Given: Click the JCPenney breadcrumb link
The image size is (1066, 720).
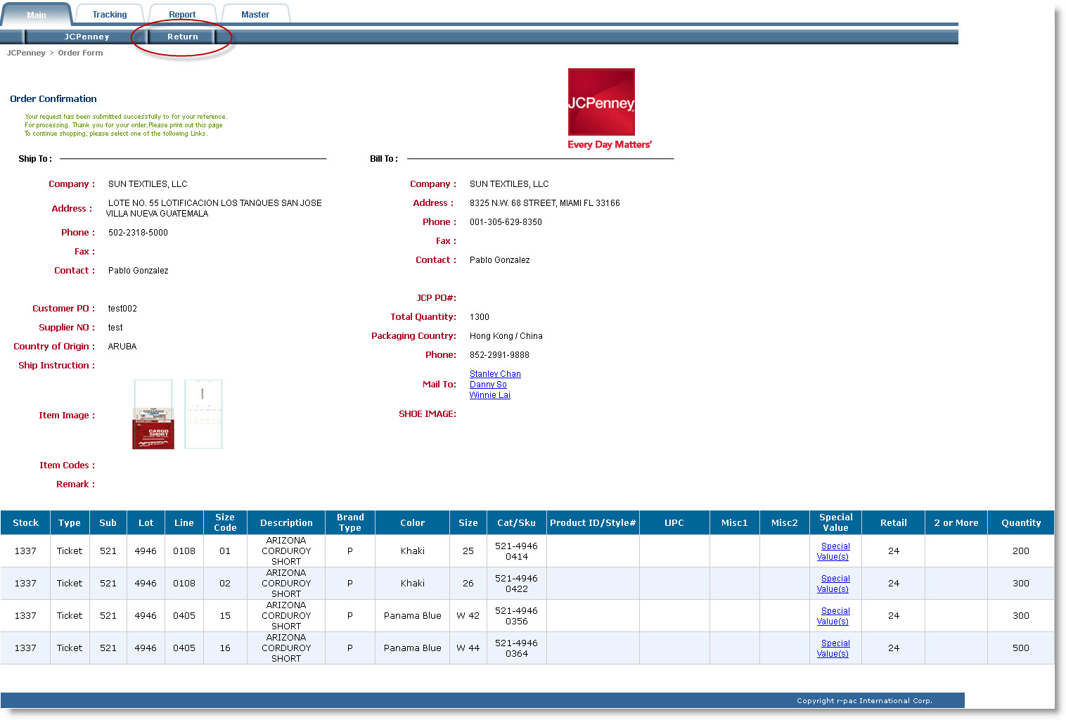Looking at the screenshot, I should (26, 53).
